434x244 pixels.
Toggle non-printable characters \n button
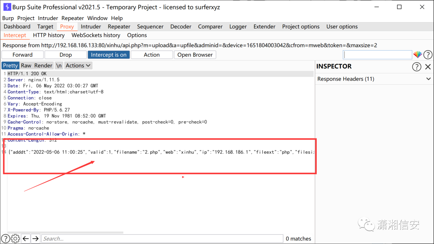(x=59, y=65)
